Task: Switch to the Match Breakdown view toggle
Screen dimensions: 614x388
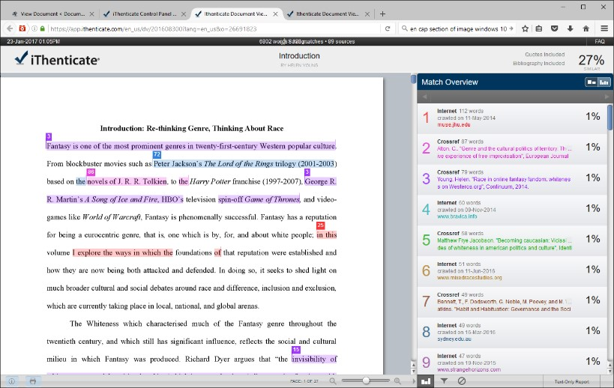Action: [x=592, y=82]
